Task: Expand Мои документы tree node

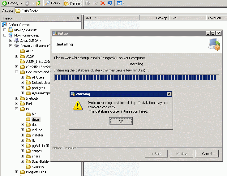Action: (x=5, y=30)
